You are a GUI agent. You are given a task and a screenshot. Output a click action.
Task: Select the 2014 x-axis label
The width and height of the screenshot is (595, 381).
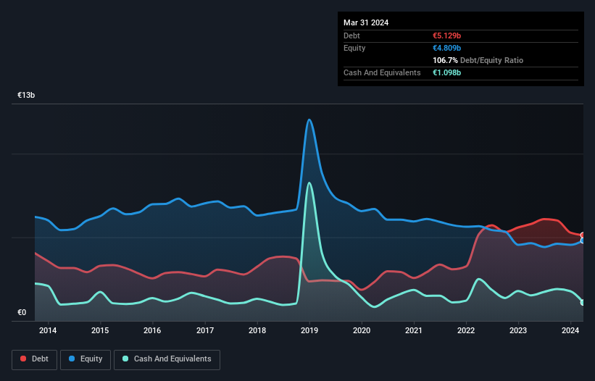click(x=48, y=330)
